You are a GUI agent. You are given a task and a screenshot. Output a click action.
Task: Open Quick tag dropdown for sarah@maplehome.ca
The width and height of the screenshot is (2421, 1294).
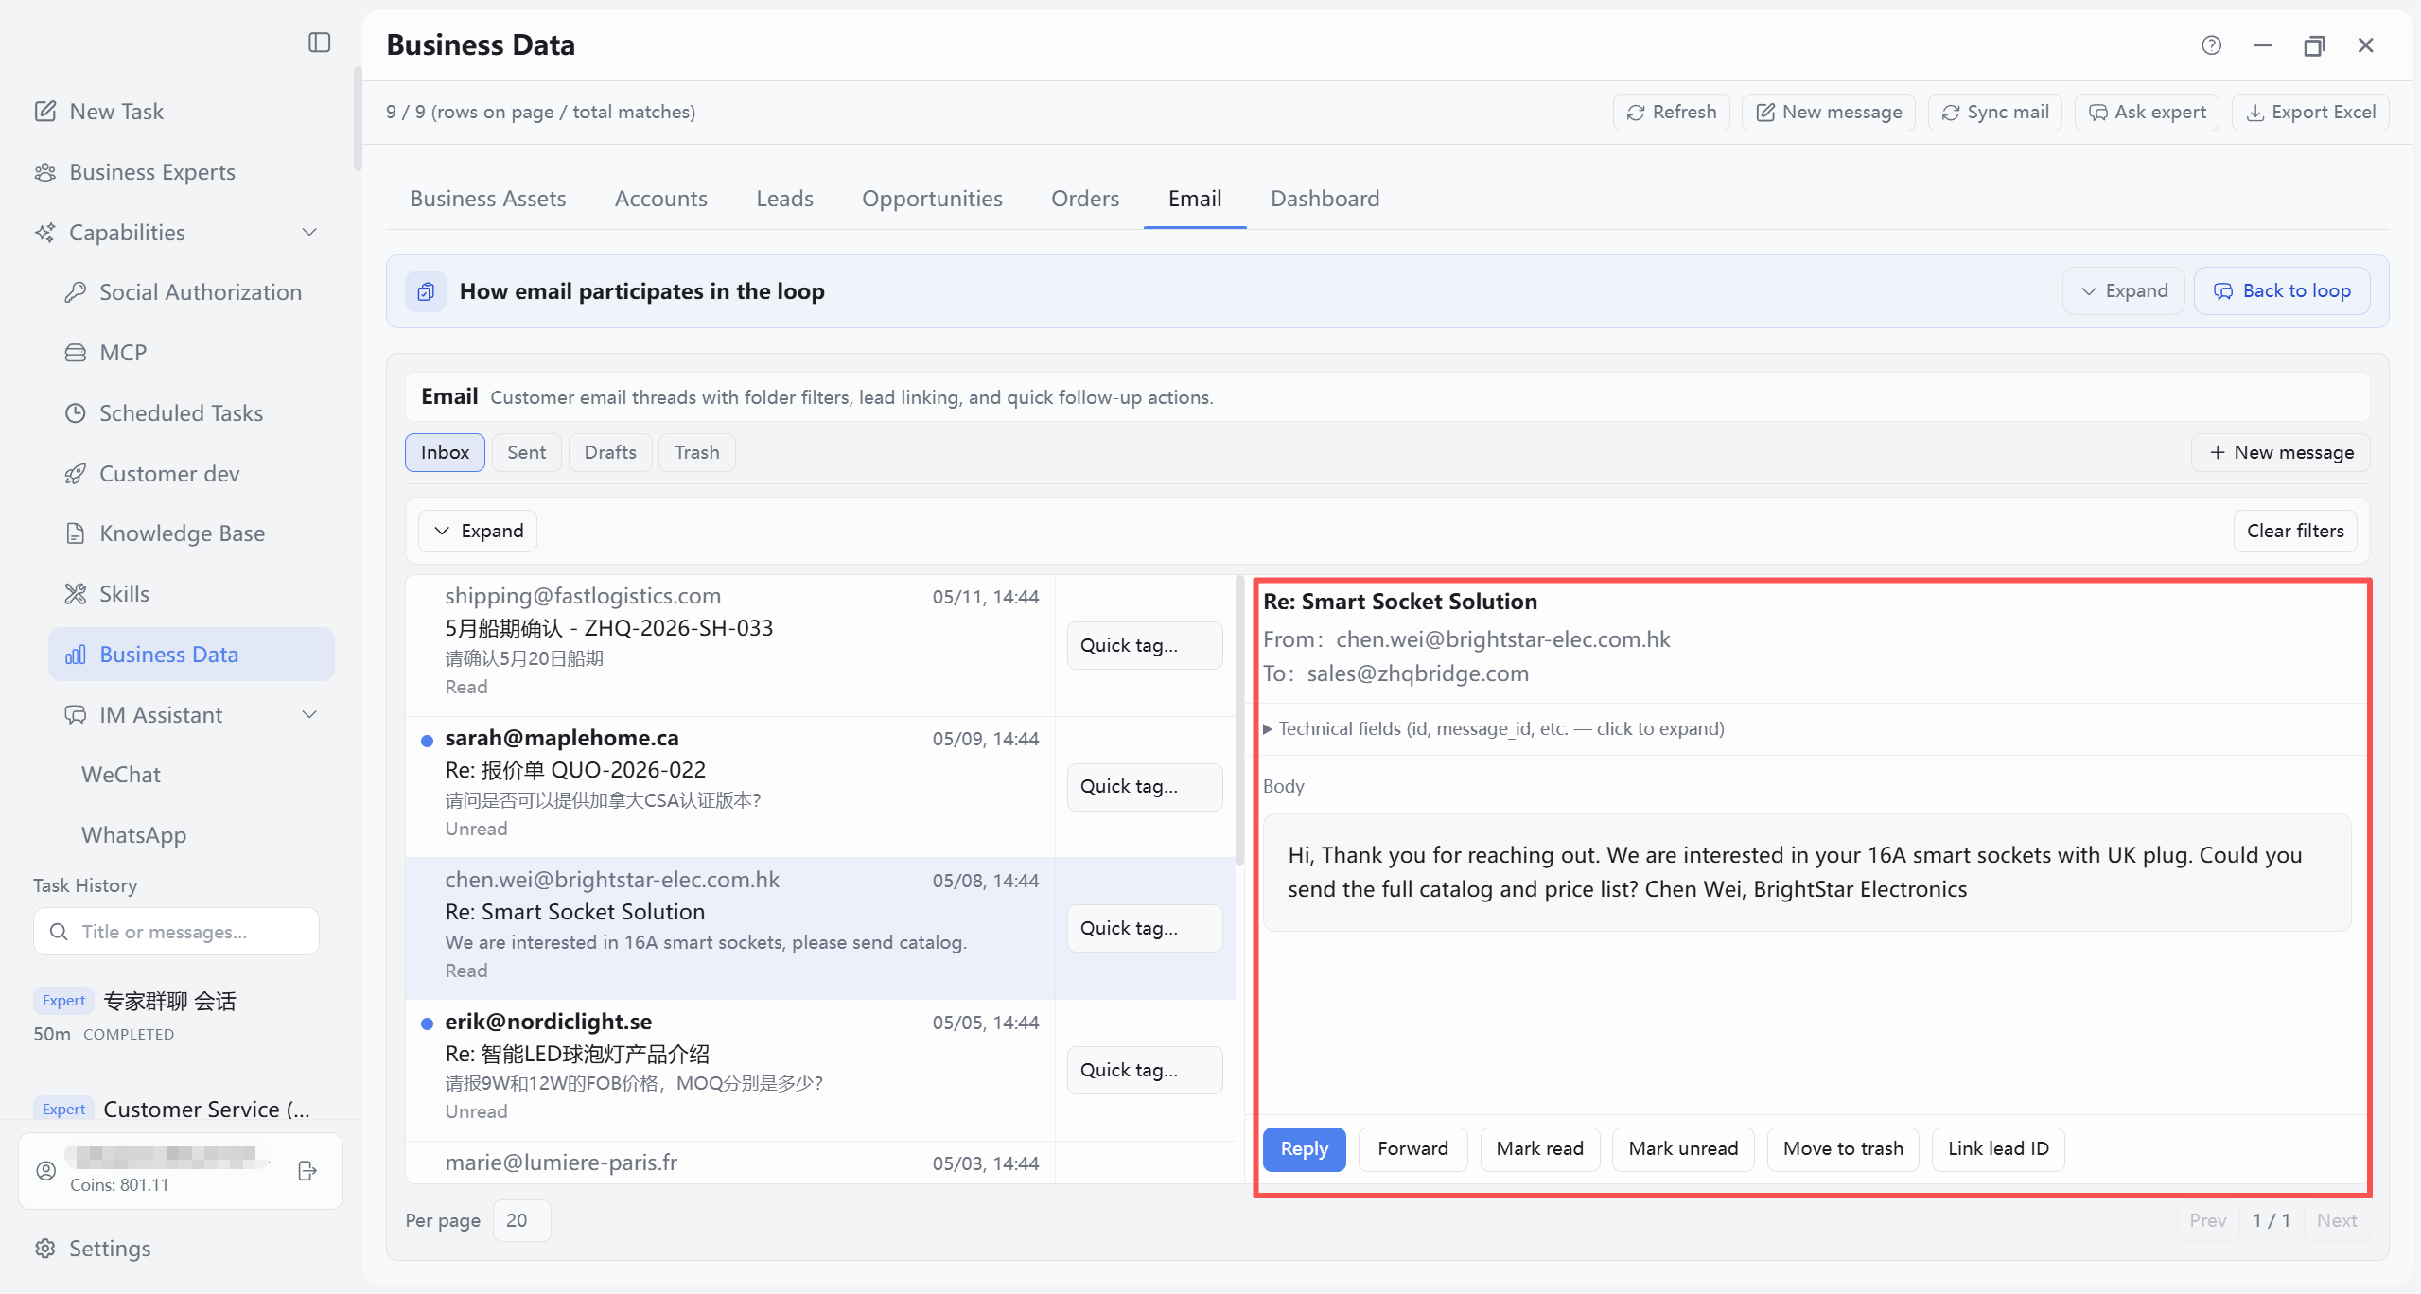click(1145, 787)
